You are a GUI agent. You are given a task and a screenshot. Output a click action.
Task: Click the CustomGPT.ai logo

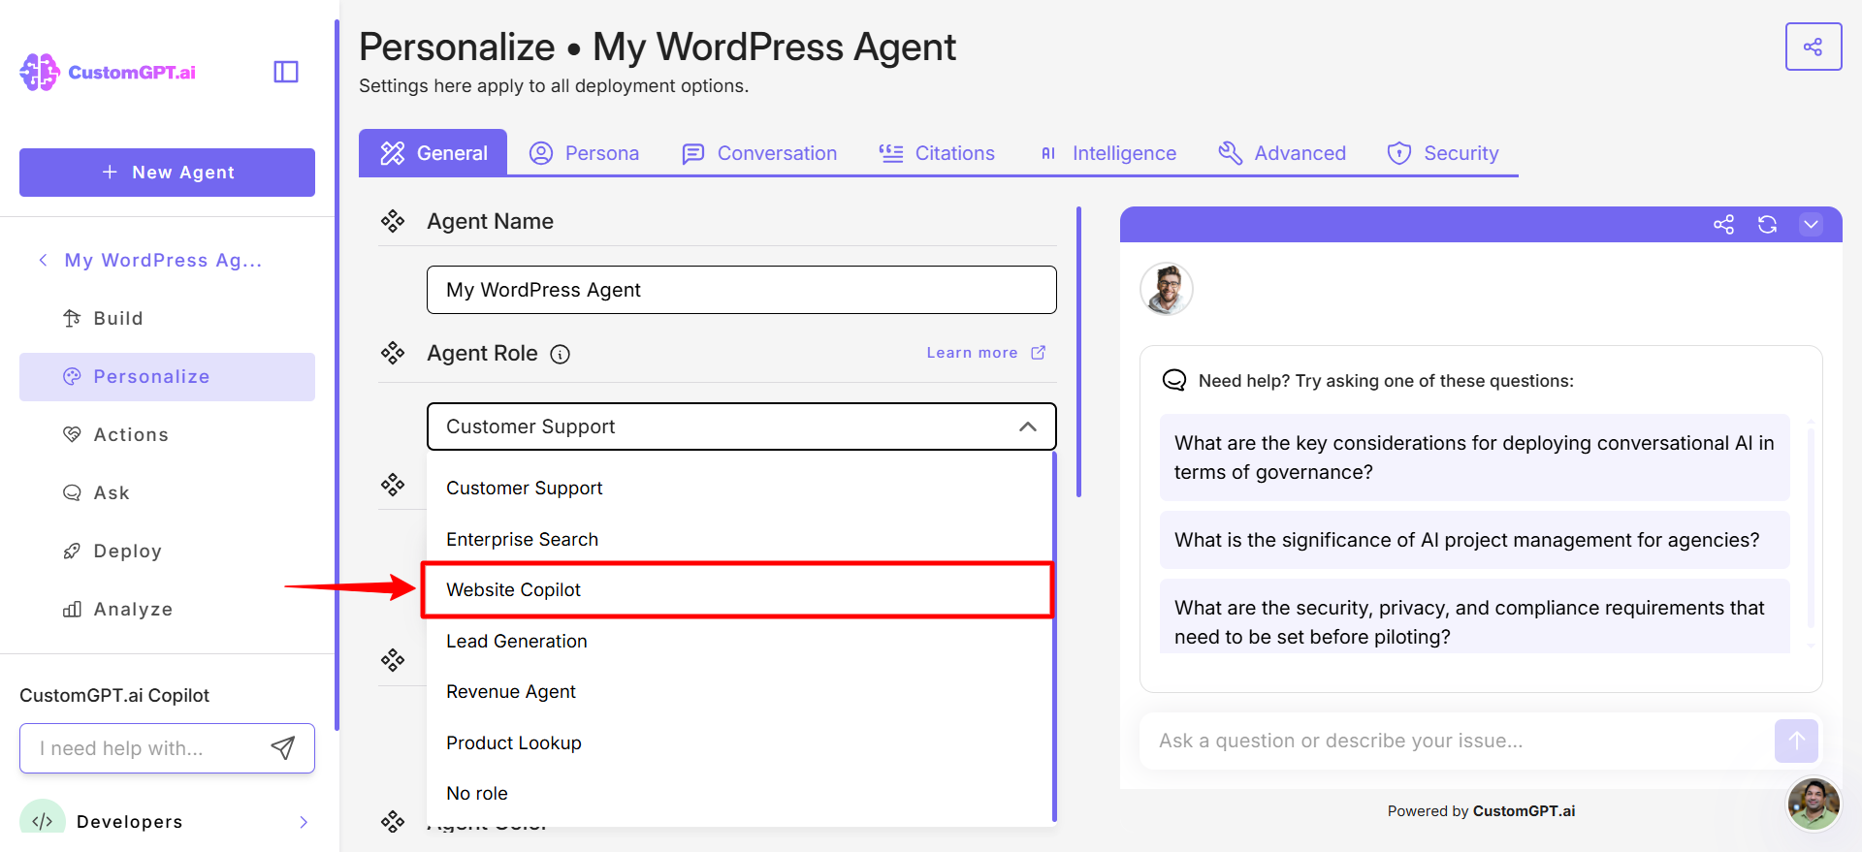pyautogui.click(x=108, y=73)
